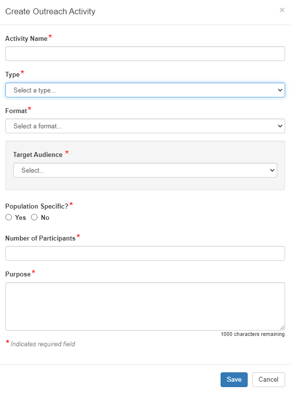The height and width of the screenshot is (393, 291).
Task: Open the 'Select a format...' dropdown
Action: point(145,126)
